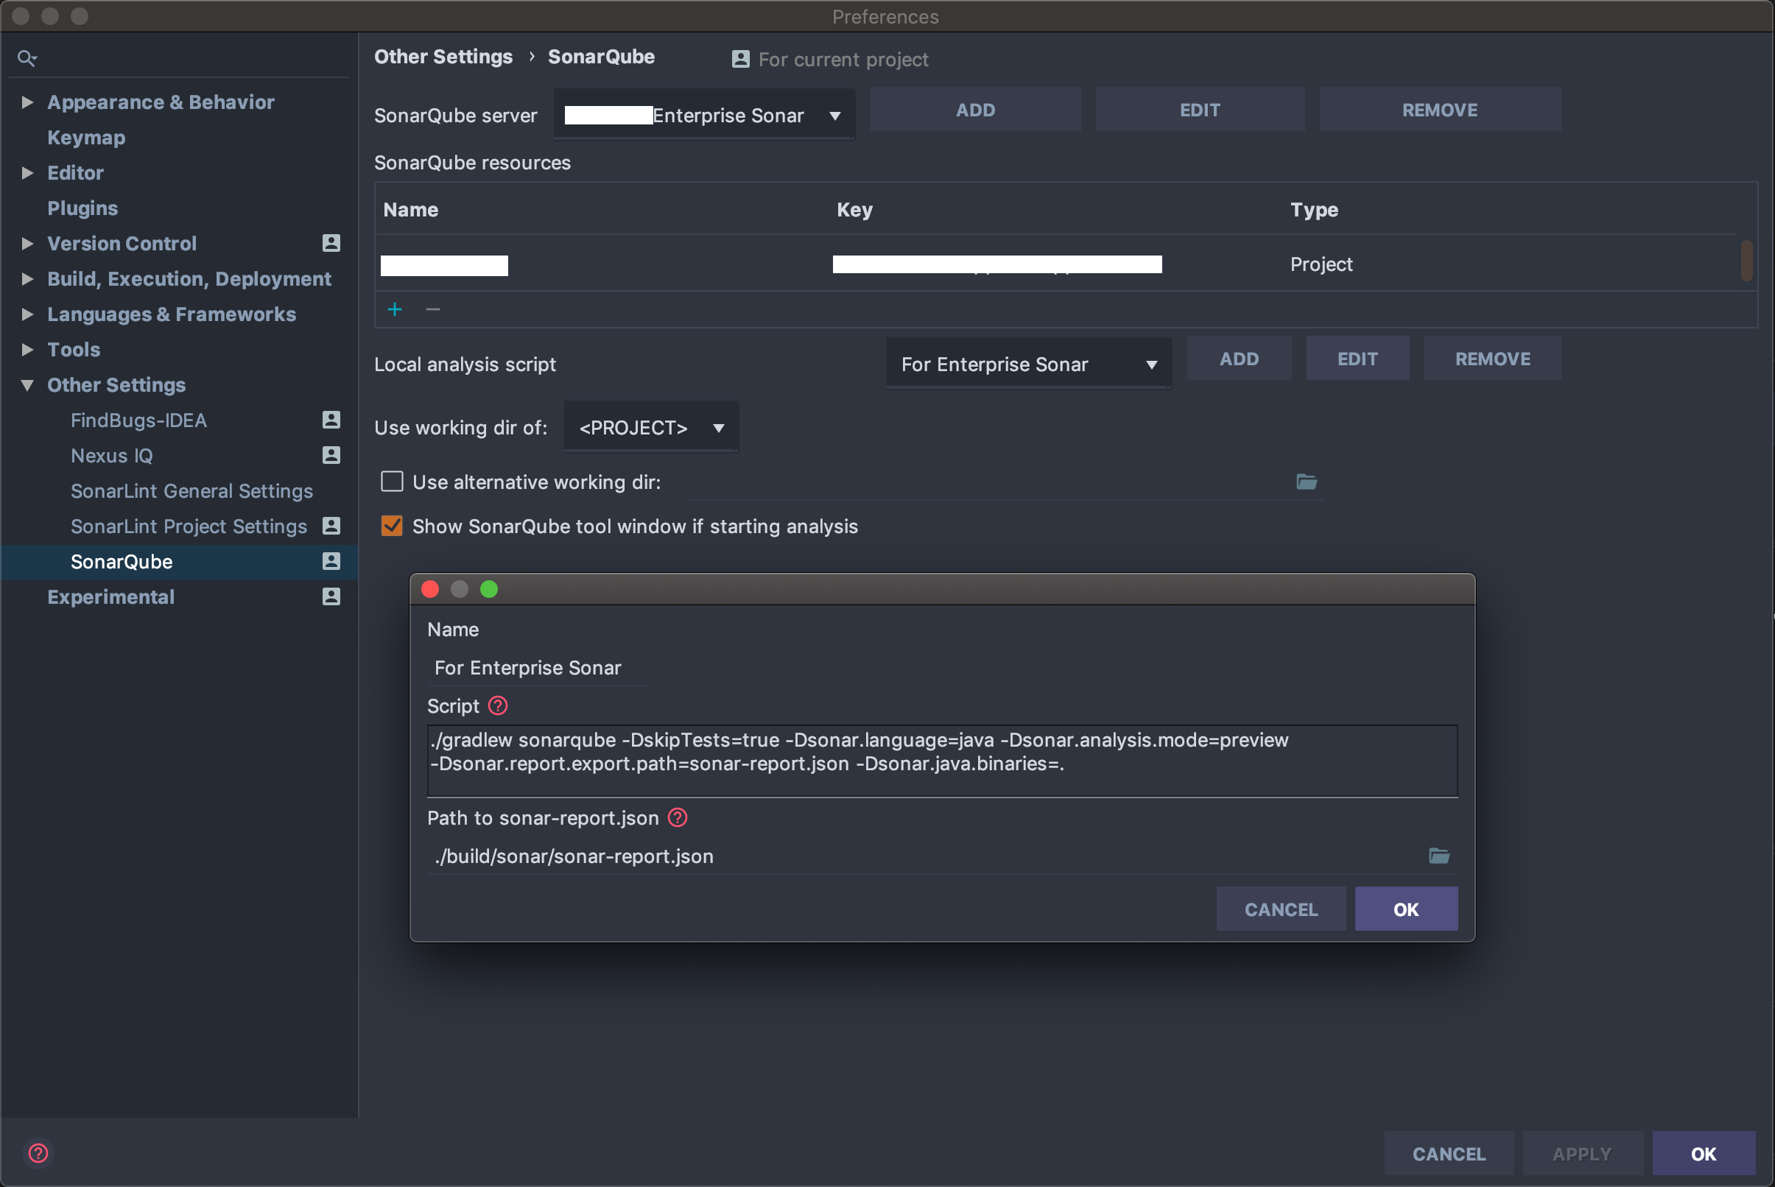Click Other Settings in breadcrumb

click(443, 57)
